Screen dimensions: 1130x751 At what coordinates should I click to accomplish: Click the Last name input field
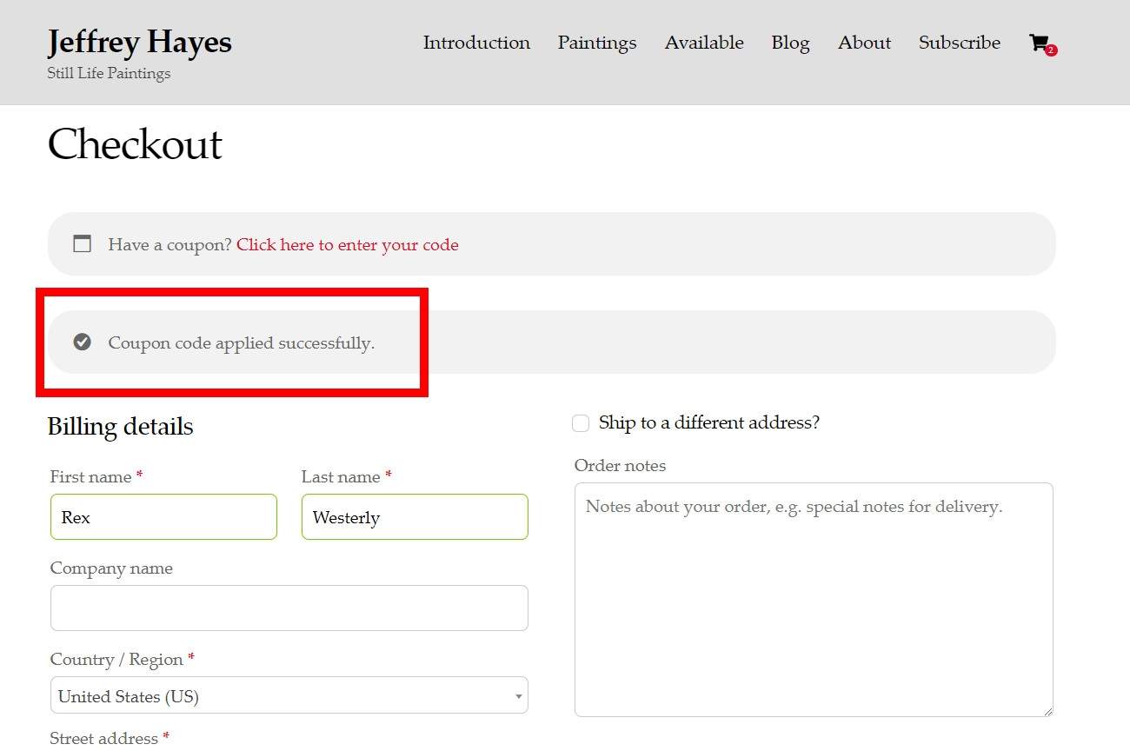pos(415,517)
